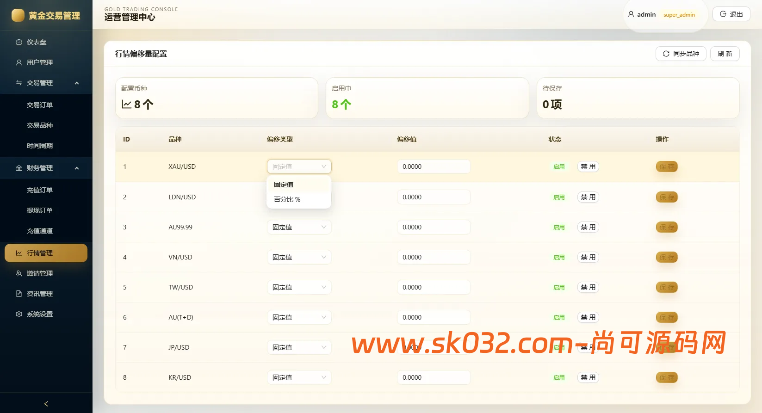The width and height of the screenshot is (762, 413).
Task: Click the LDN/USD symbol cell
Action: [182, 197]
